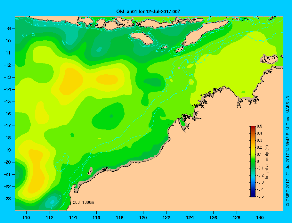The image size is (292, 223).
Task: Click the longitude 112 axis label
Action: (50, 218)
